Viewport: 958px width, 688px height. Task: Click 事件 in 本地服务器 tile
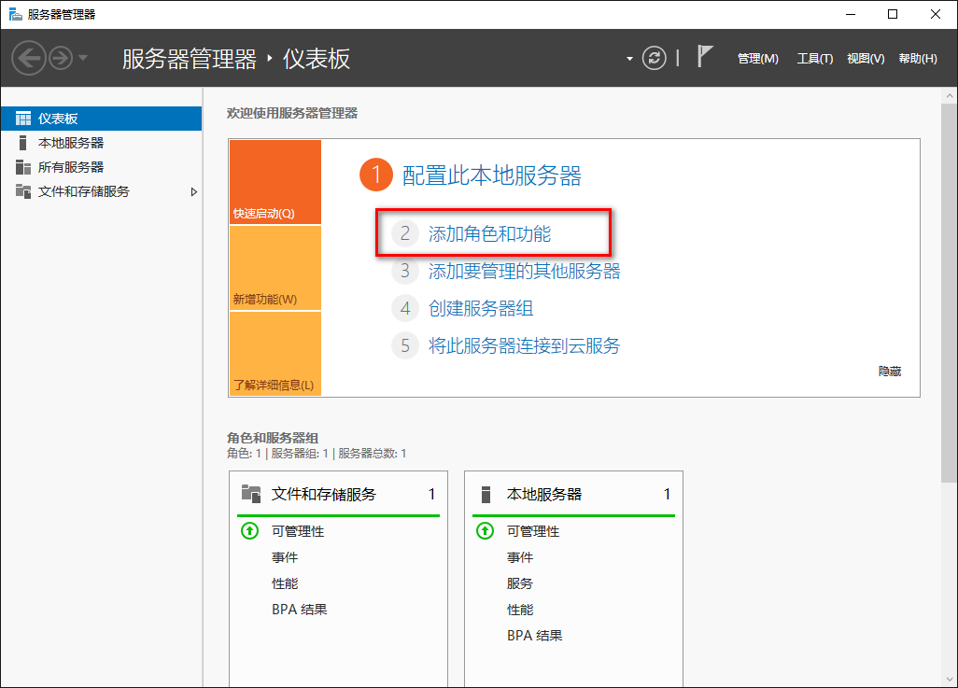(520, 557)
